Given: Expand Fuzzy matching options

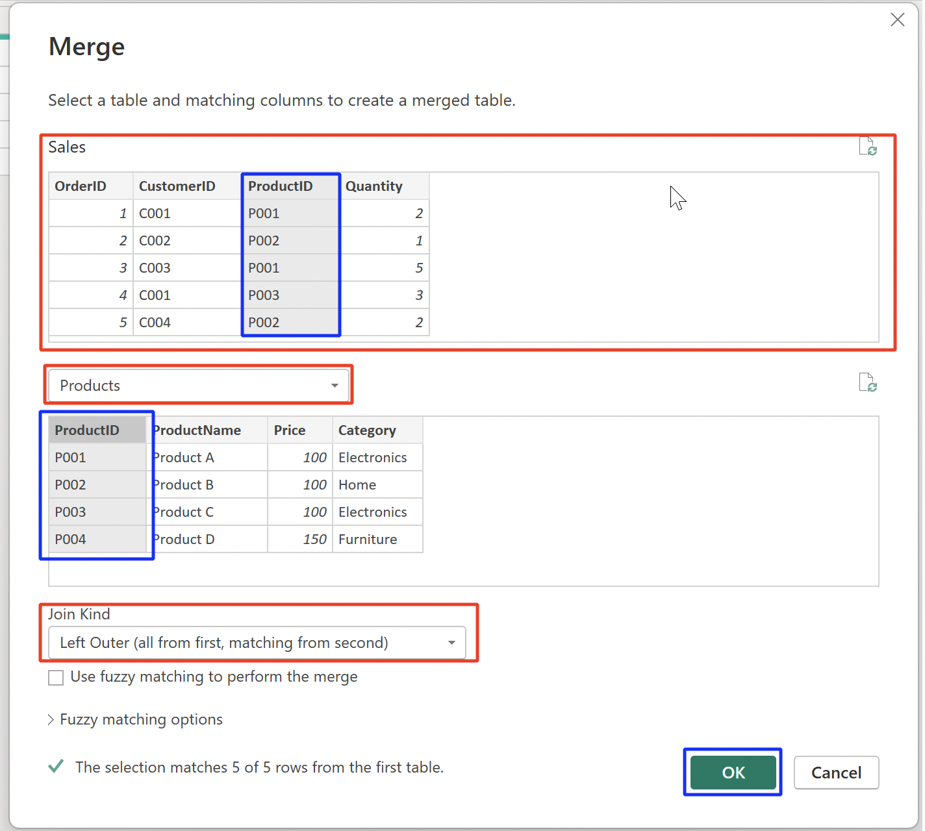Looking at the screenshot, I should pyautogui.click(x=135, y=719).
